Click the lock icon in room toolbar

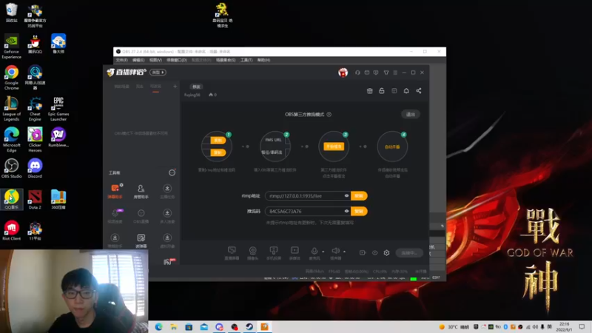tap(382, 91)
